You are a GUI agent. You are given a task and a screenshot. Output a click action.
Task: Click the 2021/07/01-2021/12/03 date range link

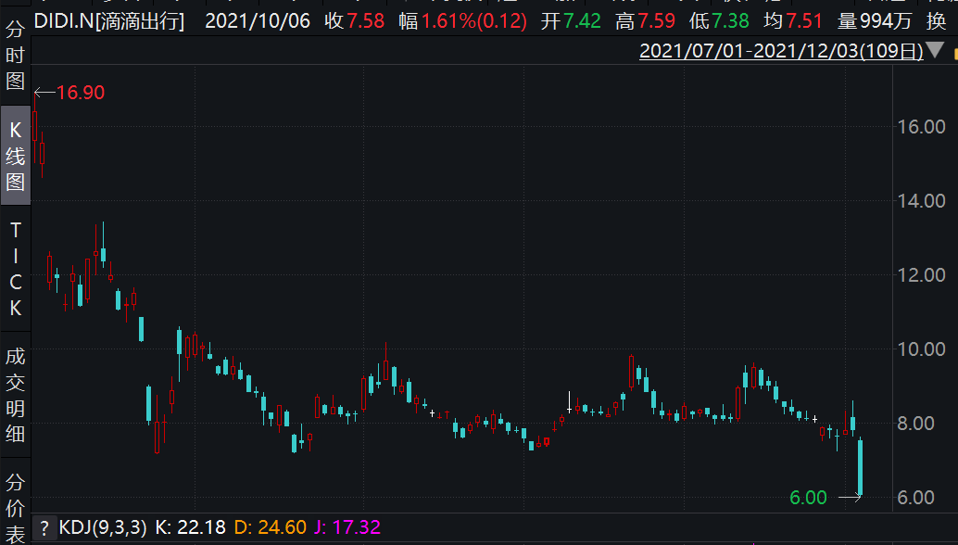pos(780,52)
